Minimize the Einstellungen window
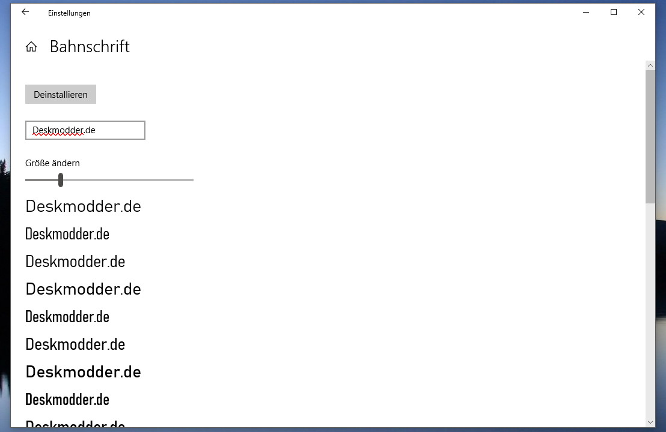 click(x=586, y=12)
